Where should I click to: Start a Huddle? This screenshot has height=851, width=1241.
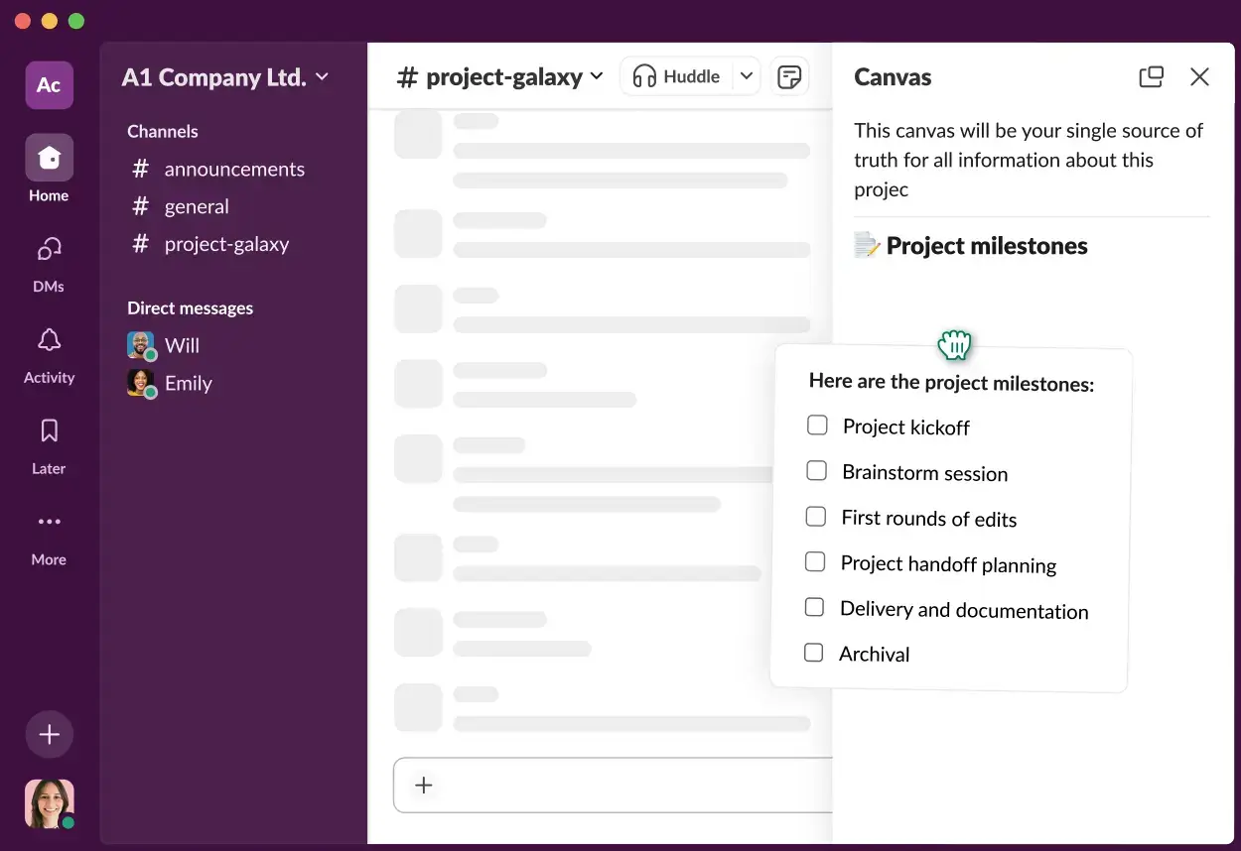[x=676, y=76]
